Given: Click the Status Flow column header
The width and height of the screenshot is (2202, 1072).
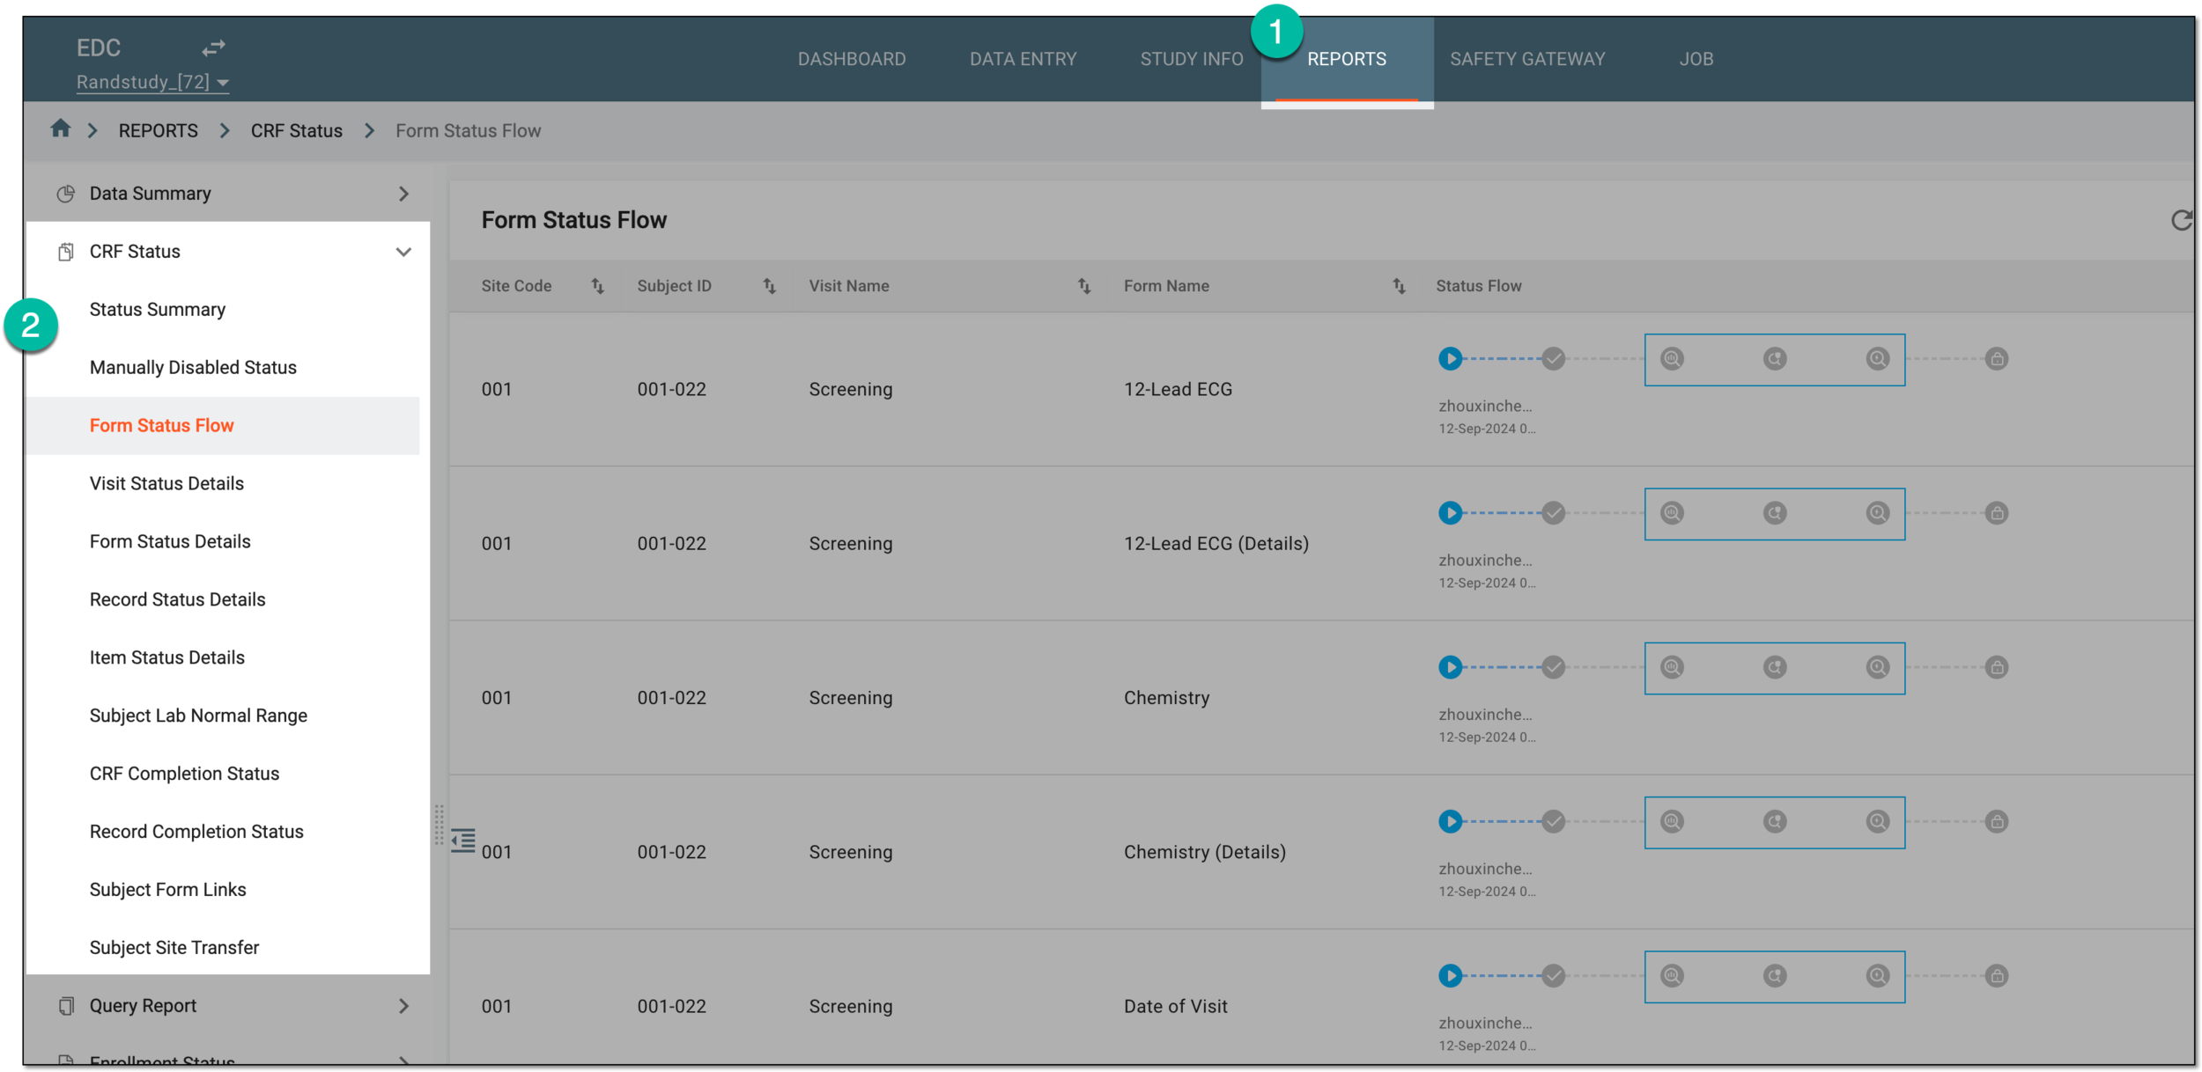Looking at the screenshot, I should (x=1478, y=286).
